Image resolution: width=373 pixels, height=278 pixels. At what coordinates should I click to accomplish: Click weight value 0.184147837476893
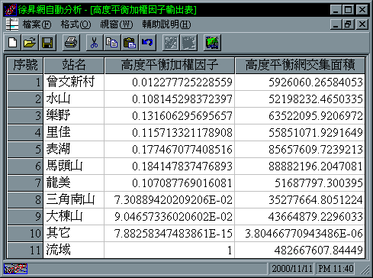(169, 166)
